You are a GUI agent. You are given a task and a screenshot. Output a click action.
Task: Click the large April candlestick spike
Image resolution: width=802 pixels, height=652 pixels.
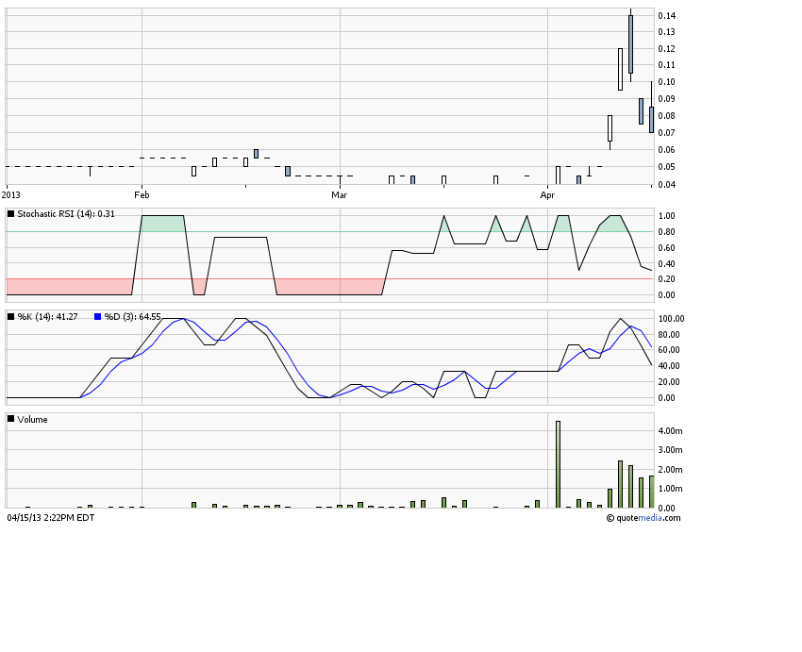[628, 42]
